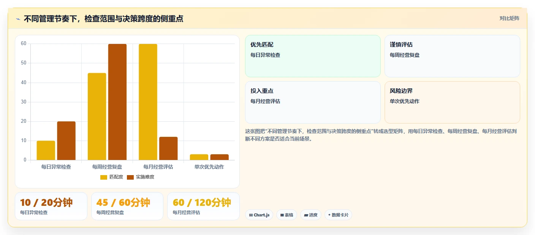
Task: Click the 实施难度 bar for 每月经营评估
Action: click(168, 149)
